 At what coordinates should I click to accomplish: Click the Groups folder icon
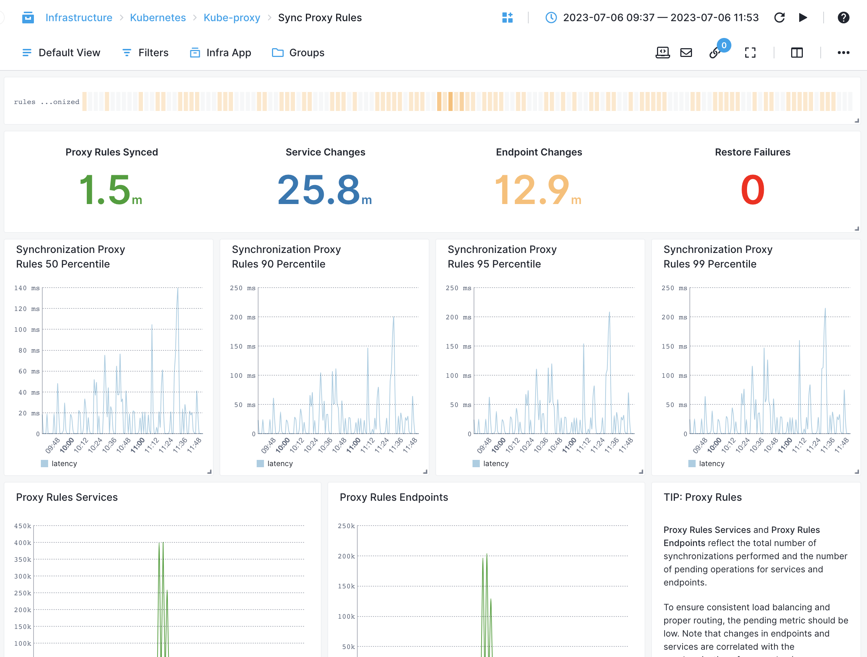(x=277, y=53)
